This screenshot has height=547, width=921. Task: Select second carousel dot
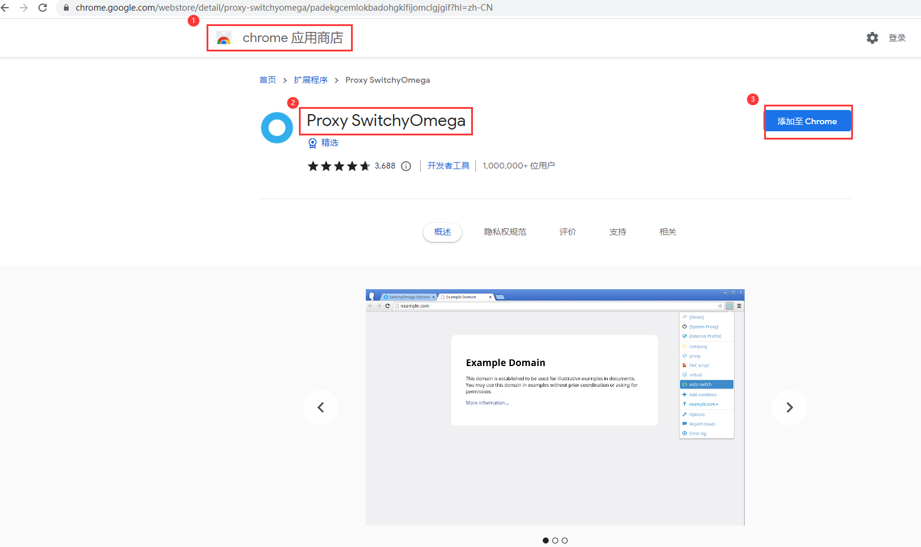[555, 540]
